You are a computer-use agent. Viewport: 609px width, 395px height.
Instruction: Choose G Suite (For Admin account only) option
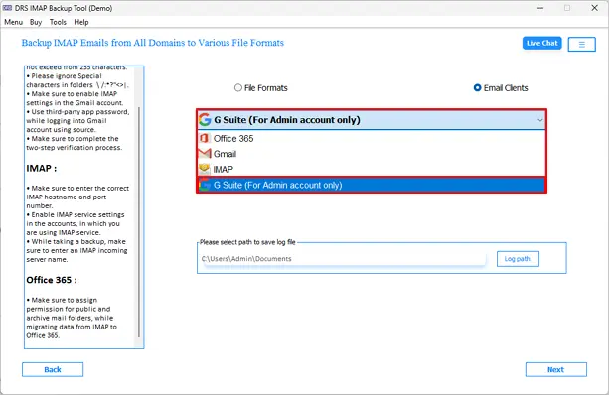[x=372, y=185]
